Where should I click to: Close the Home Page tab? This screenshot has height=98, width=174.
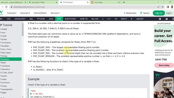pos(119,2)
